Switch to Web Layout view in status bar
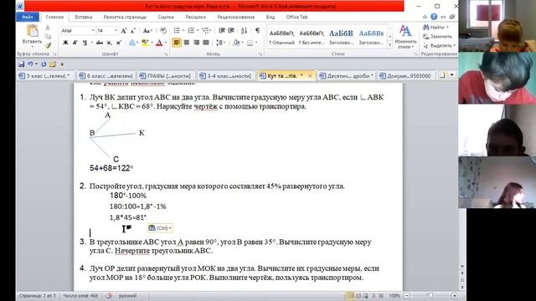The width and height of the screenshot is (536, 301). pos(366,295)
